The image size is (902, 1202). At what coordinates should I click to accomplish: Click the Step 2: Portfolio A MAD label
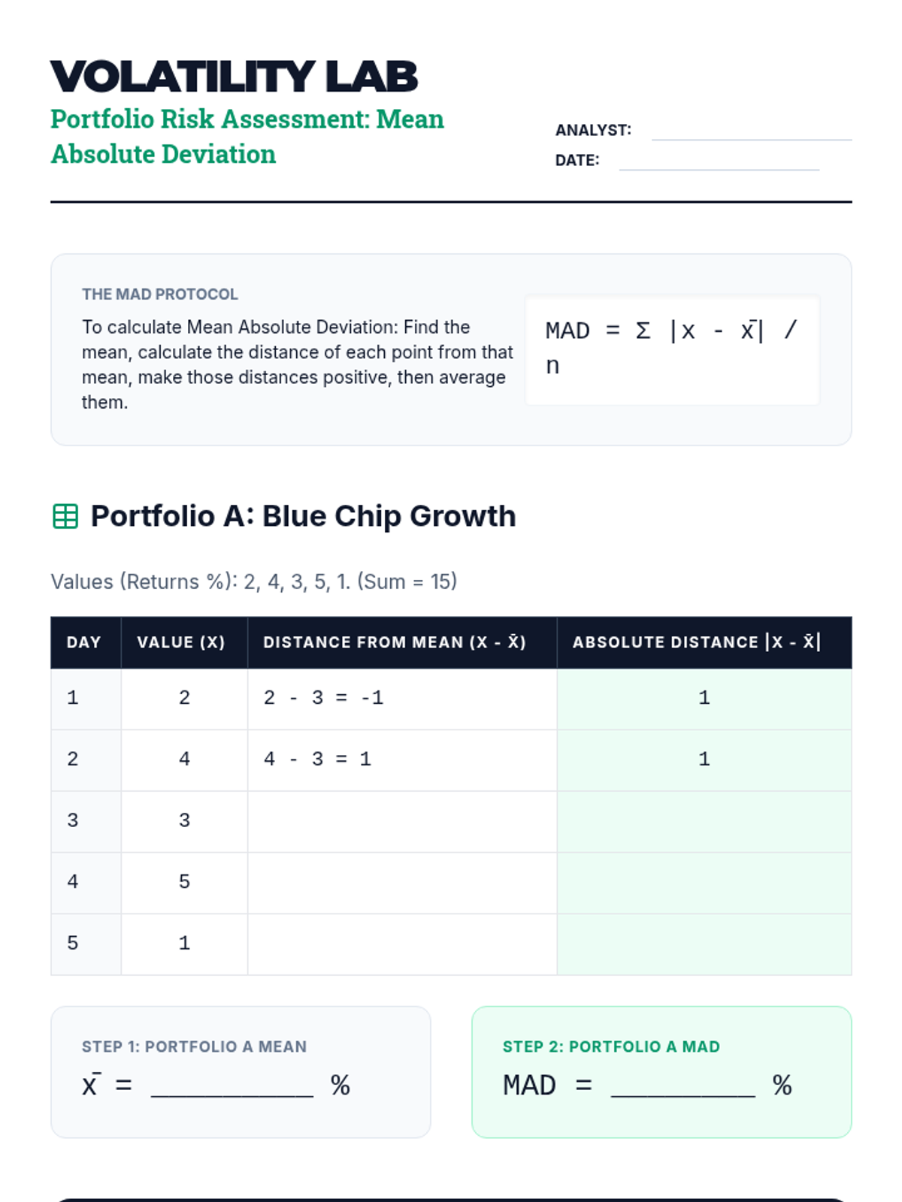611,1046
